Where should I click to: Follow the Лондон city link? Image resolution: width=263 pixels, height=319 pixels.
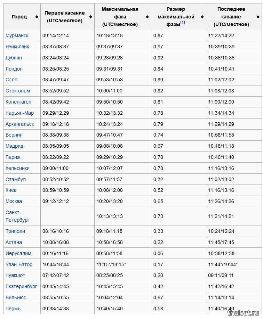coord(14,69)
